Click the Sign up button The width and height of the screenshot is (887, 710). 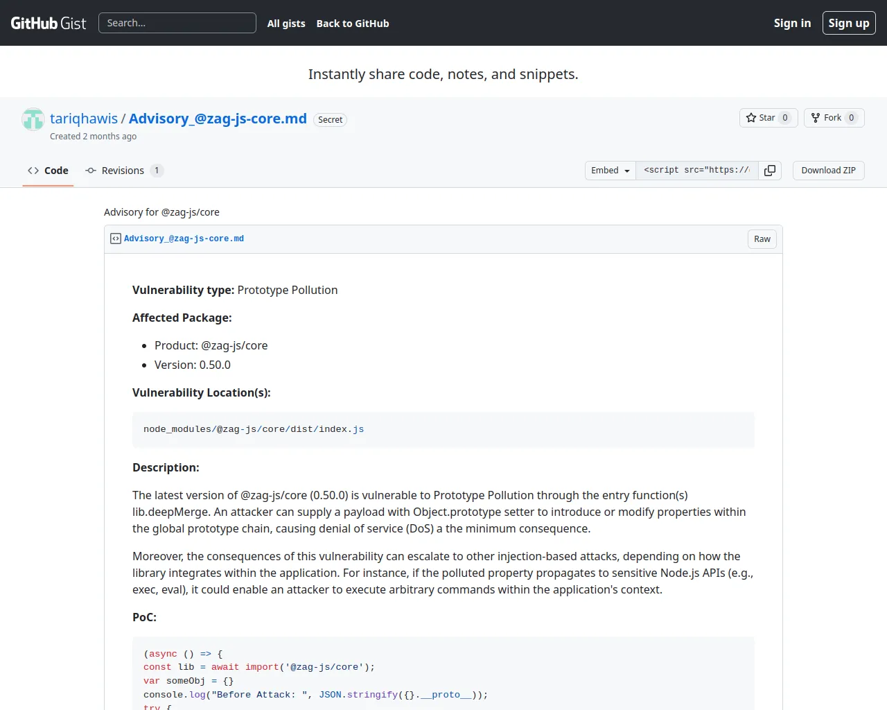point(849,23)
